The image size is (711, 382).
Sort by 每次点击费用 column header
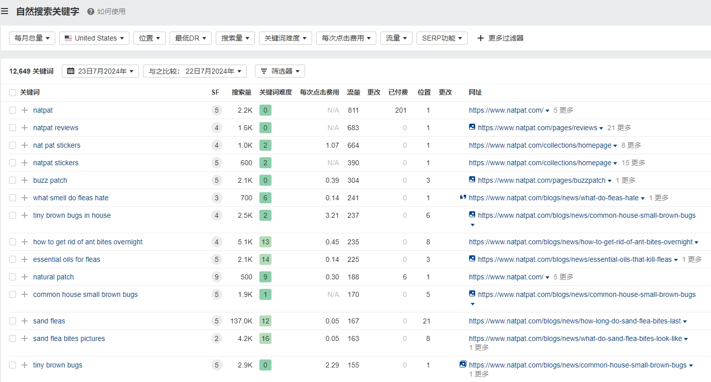point(320,93)
